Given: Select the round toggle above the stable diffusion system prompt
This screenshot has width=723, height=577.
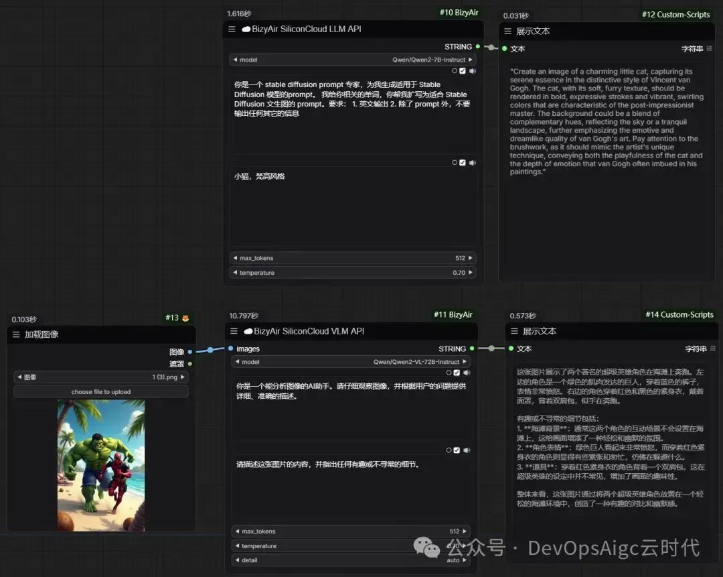Looking at the screenshot, I should [455, 71].
